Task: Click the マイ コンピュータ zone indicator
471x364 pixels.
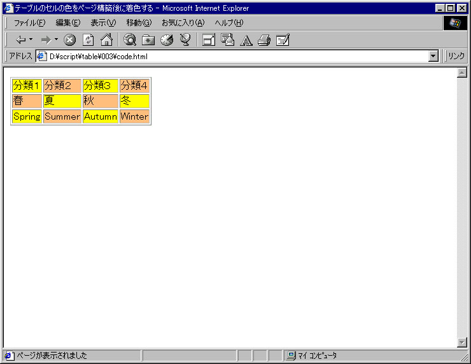Action: tap(313, 356)
